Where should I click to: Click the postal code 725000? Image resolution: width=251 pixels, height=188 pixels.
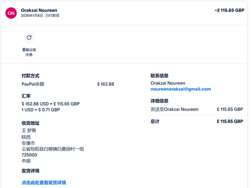point(29,155)
